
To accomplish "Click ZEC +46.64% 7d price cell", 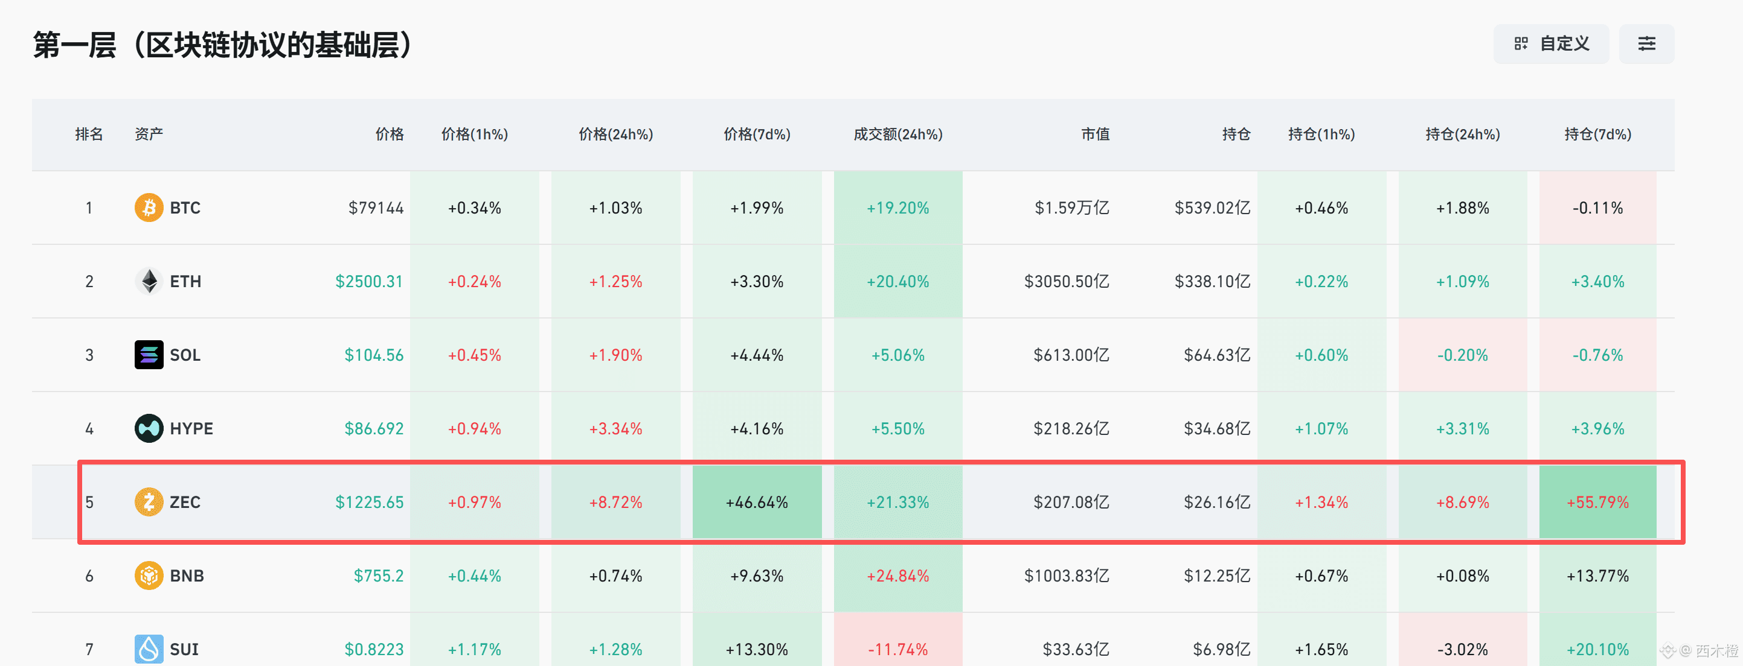I will [757, 503].
